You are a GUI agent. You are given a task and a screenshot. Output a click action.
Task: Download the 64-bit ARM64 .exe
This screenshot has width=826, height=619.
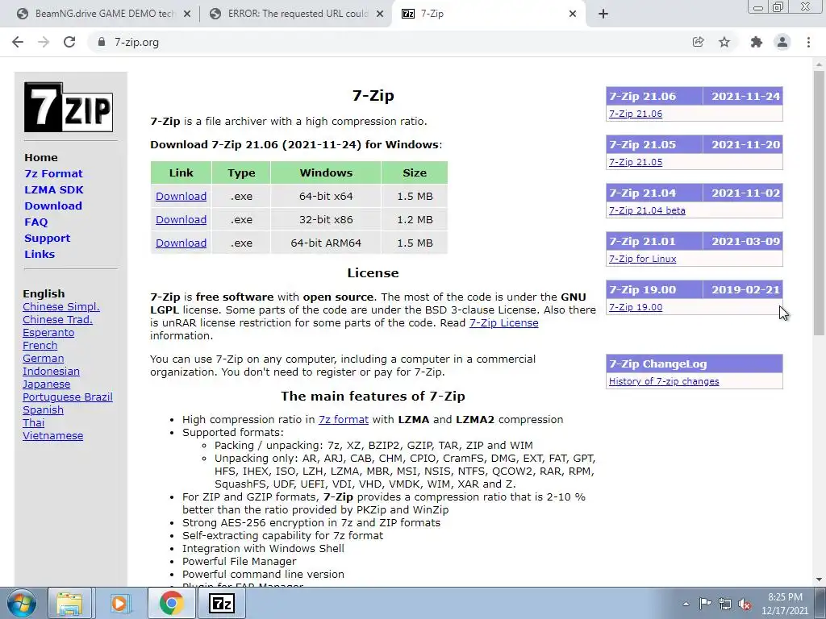click(181, 243)
